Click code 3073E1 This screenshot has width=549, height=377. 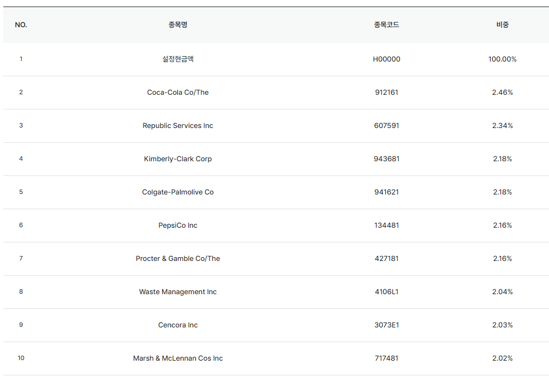tap(386, 325)
